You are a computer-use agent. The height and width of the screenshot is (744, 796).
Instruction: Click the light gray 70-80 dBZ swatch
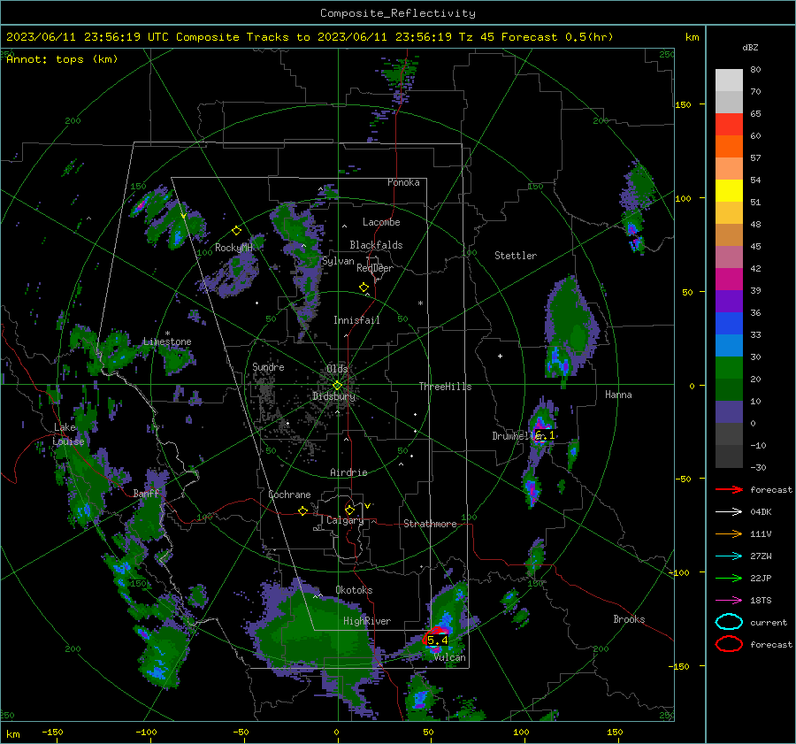(729, 81)
